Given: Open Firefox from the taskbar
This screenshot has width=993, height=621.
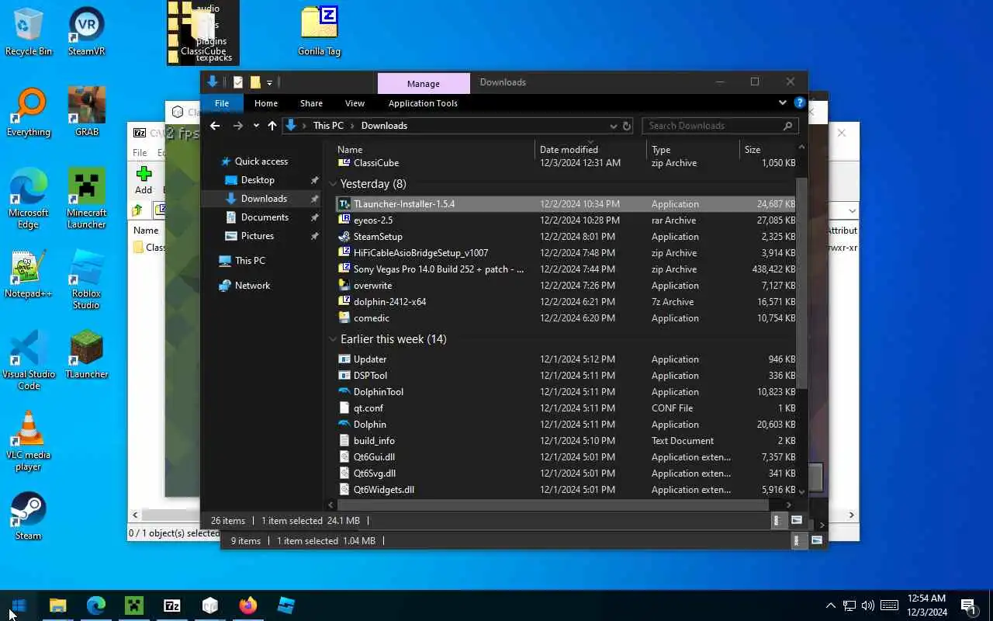Looking at the screenshot, I should coord(248,605).
